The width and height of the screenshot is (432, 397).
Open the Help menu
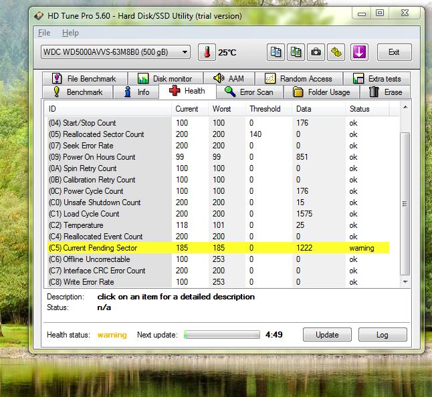tap(70, 33)
